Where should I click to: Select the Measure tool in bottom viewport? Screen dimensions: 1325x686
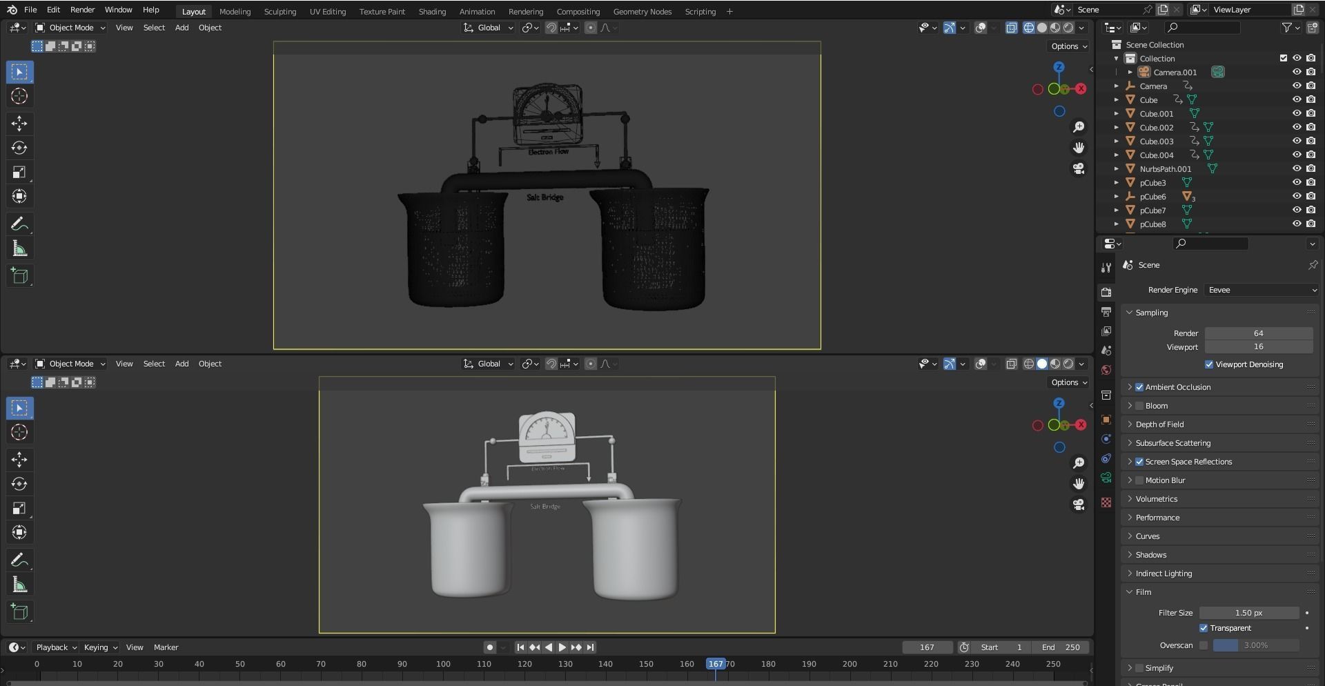(19, 585)
